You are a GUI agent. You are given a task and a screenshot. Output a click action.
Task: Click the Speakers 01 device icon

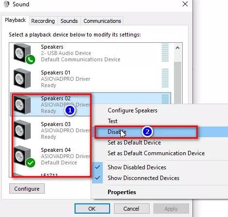pos(22,78)
